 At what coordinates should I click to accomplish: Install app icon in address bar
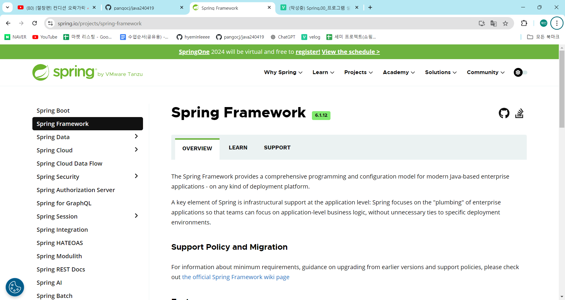[482, 23]
